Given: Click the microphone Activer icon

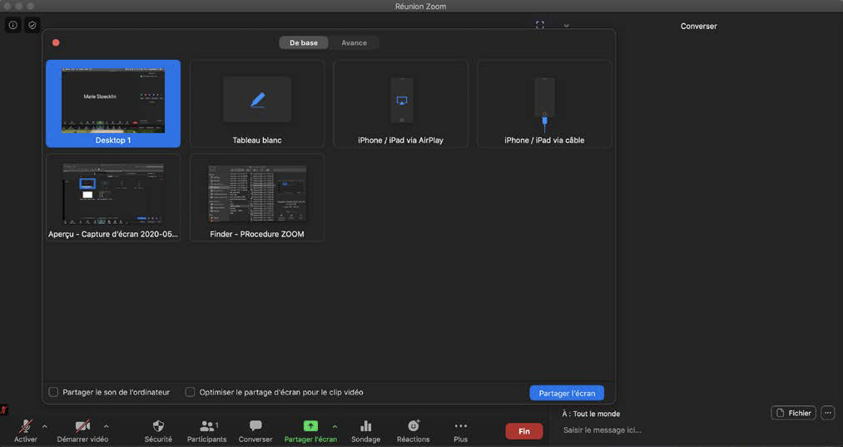Looking at the screenshot, I should coord(26,426).
